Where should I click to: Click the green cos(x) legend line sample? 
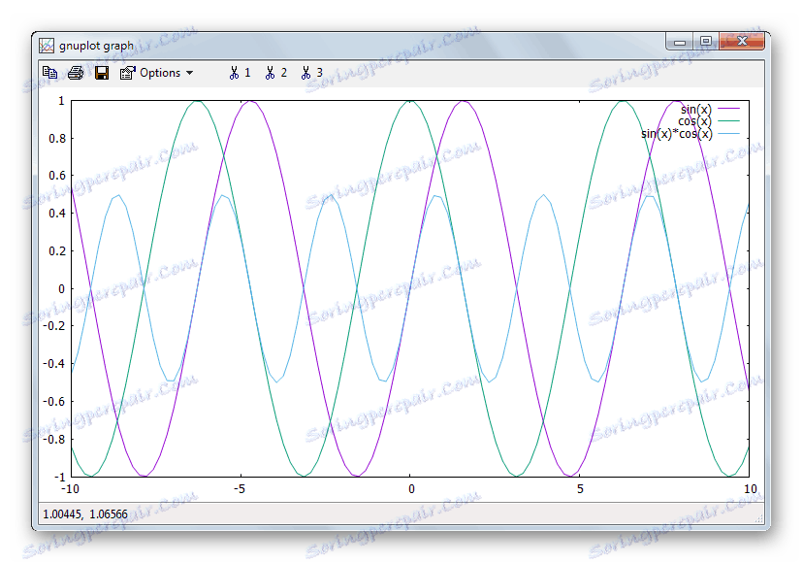pyautogui.click(x=728, y=121)
